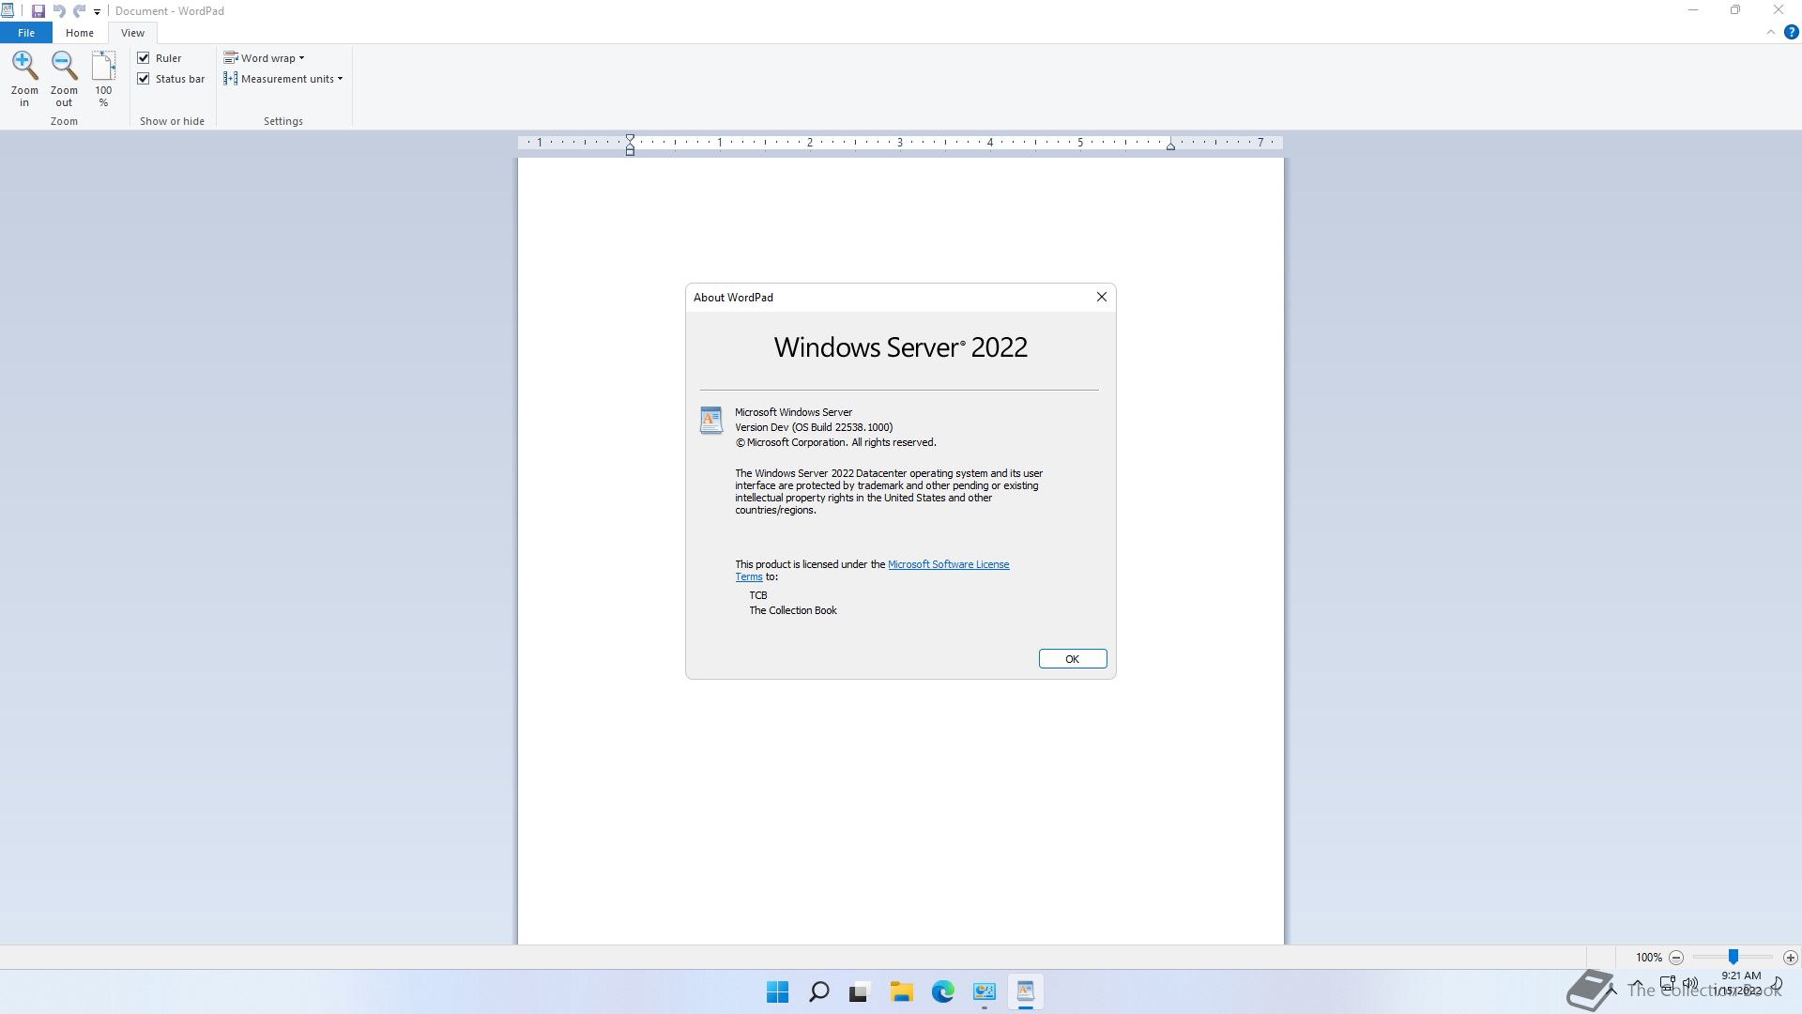1802x1014 pixels.
Task: Open the Word wrap dropdown
Action: point(264,58)
